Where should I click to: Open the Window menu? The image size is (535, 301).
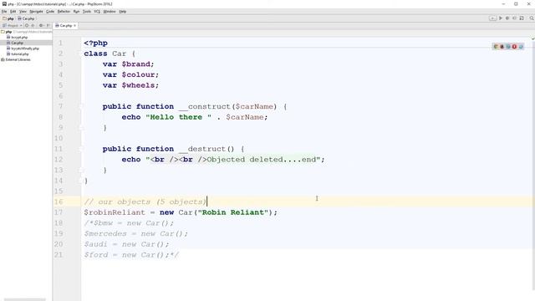point(110,11)
